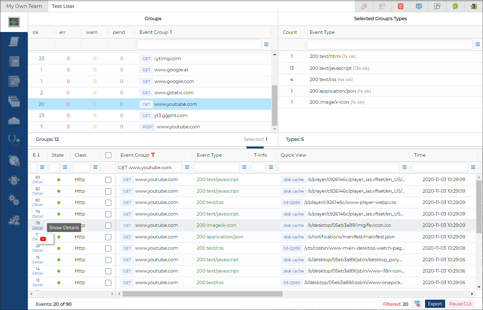Click the red funnel next to Event Group header
The height and width of the screenshot is (310, 483).
point(153,155)
